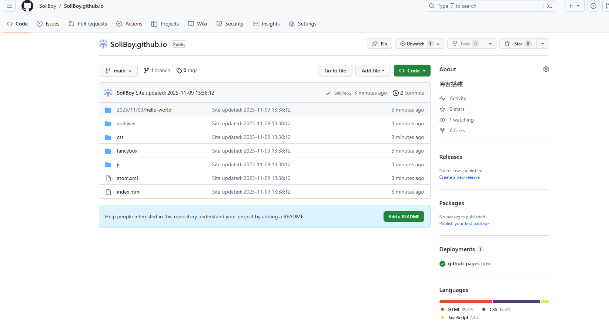Open the issues circle icon in header
Image resolution: width=609 pixels, height=324 pixels.
tap(593, 6)
